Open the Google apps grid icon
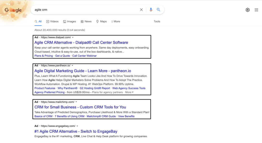This screenshot has height=143, width=262. click(x=256, y=10)
